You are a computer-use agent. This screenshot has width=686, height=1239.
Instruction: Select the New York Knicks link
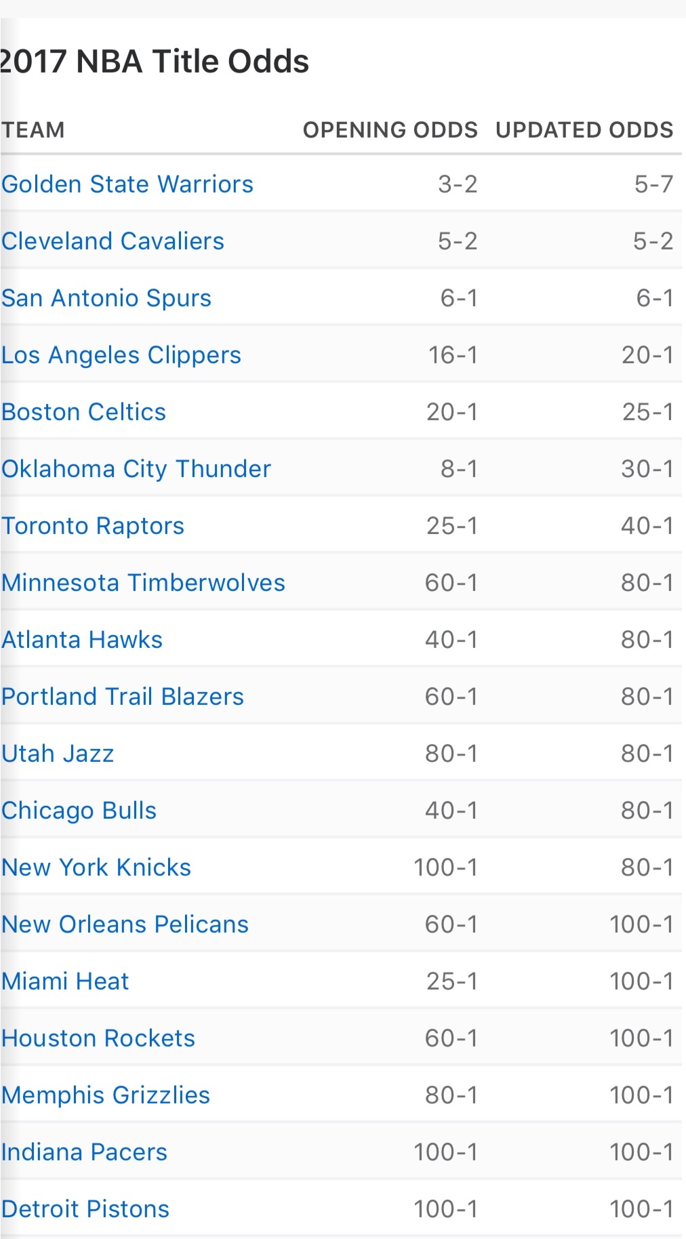click(x=96, y=868)
